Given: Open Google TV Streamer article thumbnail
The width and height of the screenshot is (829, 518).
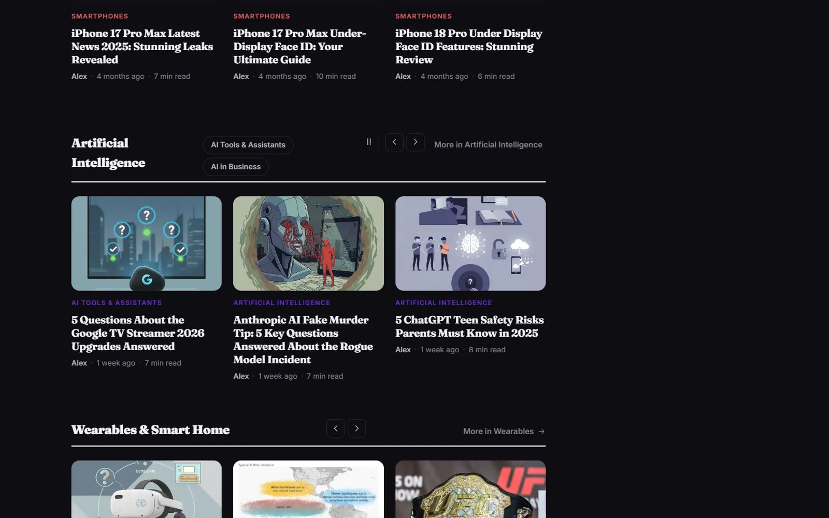Looking at the screenshot, I should pos(147,243).
